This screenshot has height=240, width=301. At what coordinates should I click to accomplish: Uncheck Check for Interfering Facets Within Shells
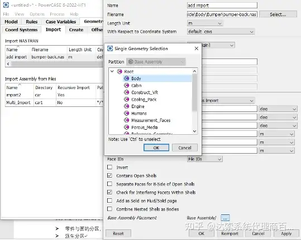(109, 192)
